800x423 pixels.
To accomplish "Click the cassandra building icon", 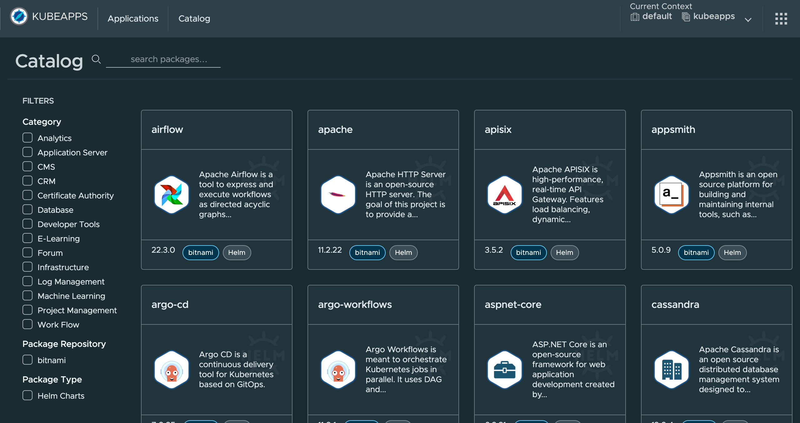I will [672, 370].
